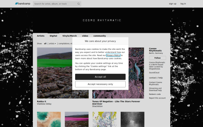203x127 pixels.
Task: Follow Cosmo Rhythmatic
Action: [x=157, y=58]
